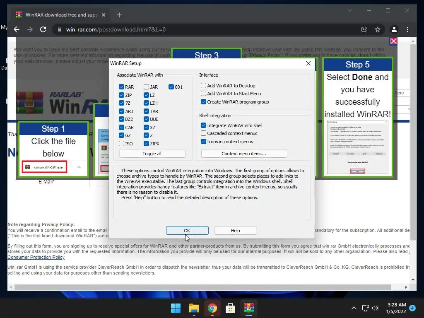Open Microsoft Store from taskbar
424x318 pixels.
coord(230,308)
